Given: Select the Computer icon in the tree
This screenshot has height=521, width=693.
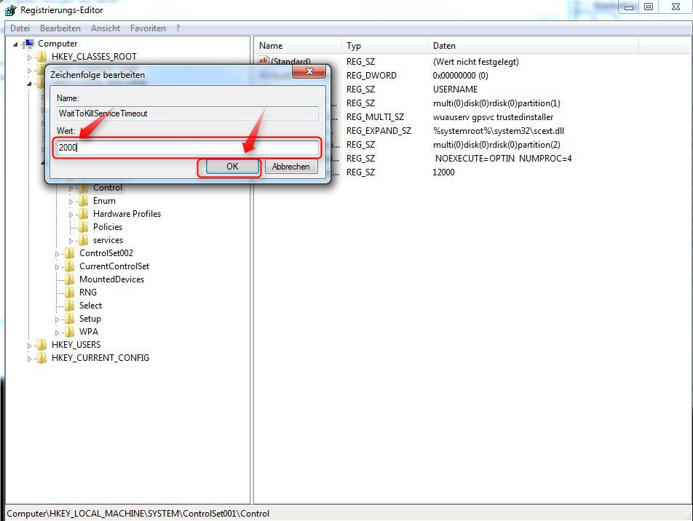Looking at the screenshot, I should (x=29, y=44).
